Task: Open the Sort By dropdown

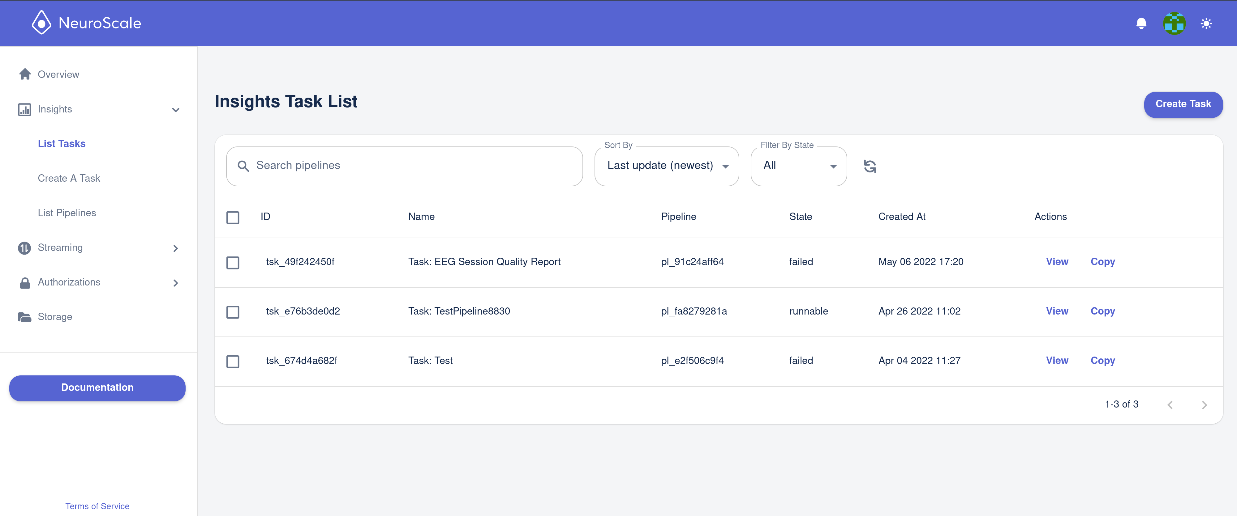Action: [x=667, y=166]
